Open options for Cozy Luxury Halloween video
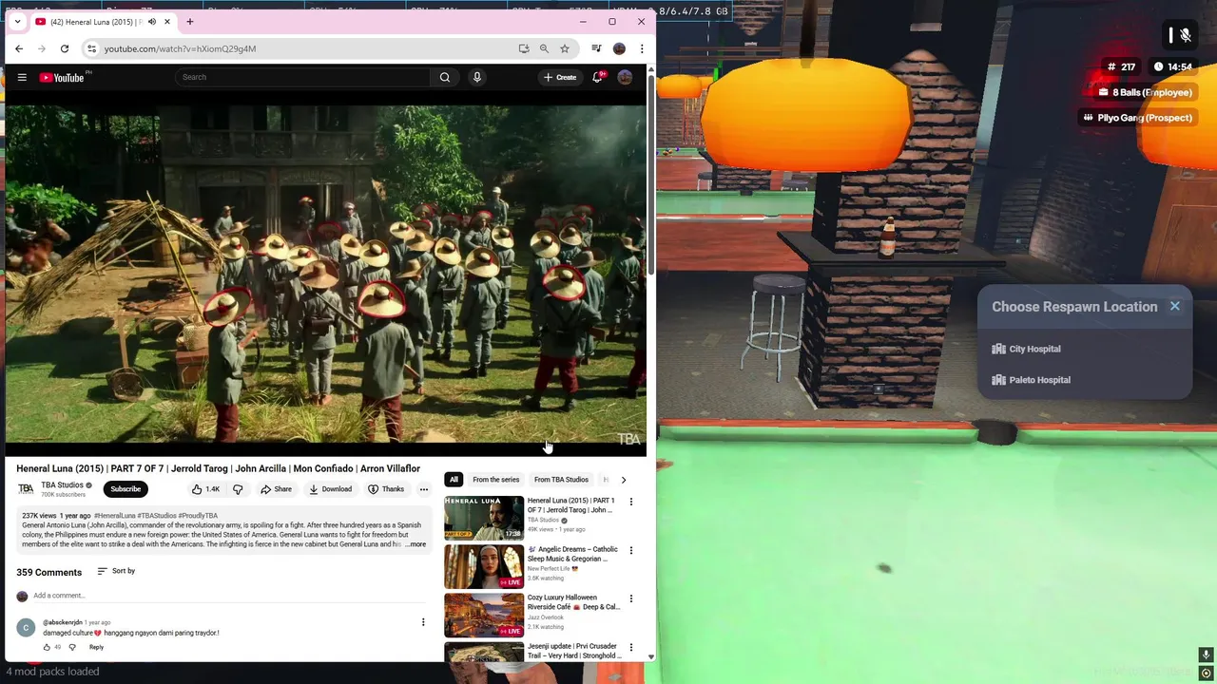Viewport: 1217px width, 684px height. (x=630, y=598)
